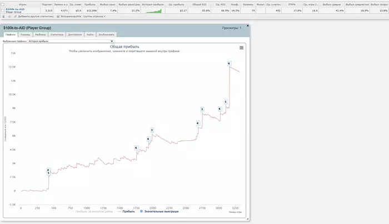Click the entries value 4,071
Screen dimensions: 389x224
point(64,11)
